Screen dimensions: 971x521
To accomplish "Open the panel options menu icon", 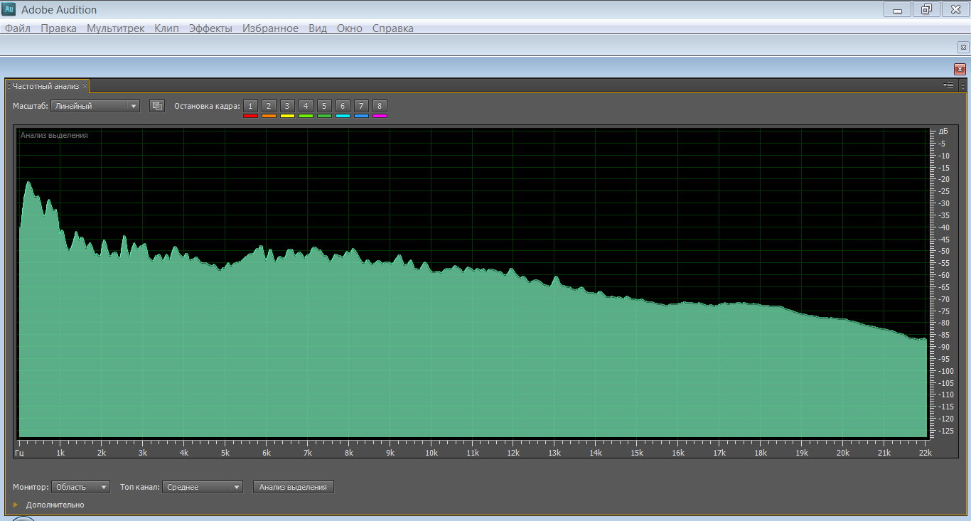I will (948, 85).
